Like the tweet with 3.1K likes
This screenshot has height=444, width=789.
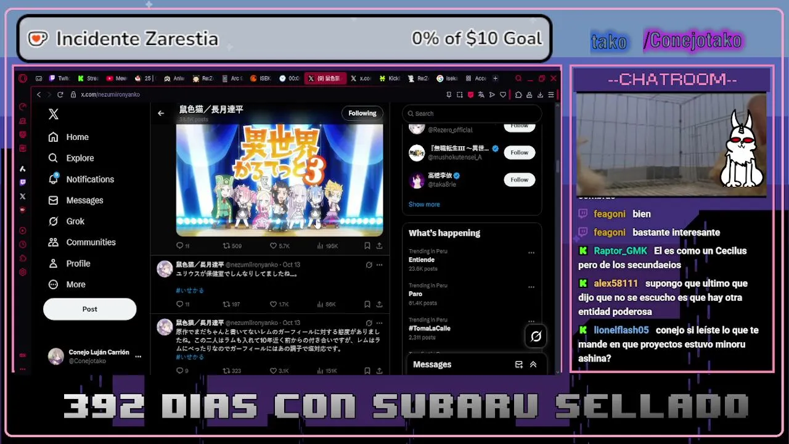point(279,371)
